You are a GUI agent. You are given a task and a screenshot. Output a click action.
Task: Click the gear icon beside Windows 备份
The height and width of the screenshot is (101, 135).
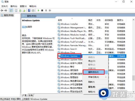click(59, 67)
